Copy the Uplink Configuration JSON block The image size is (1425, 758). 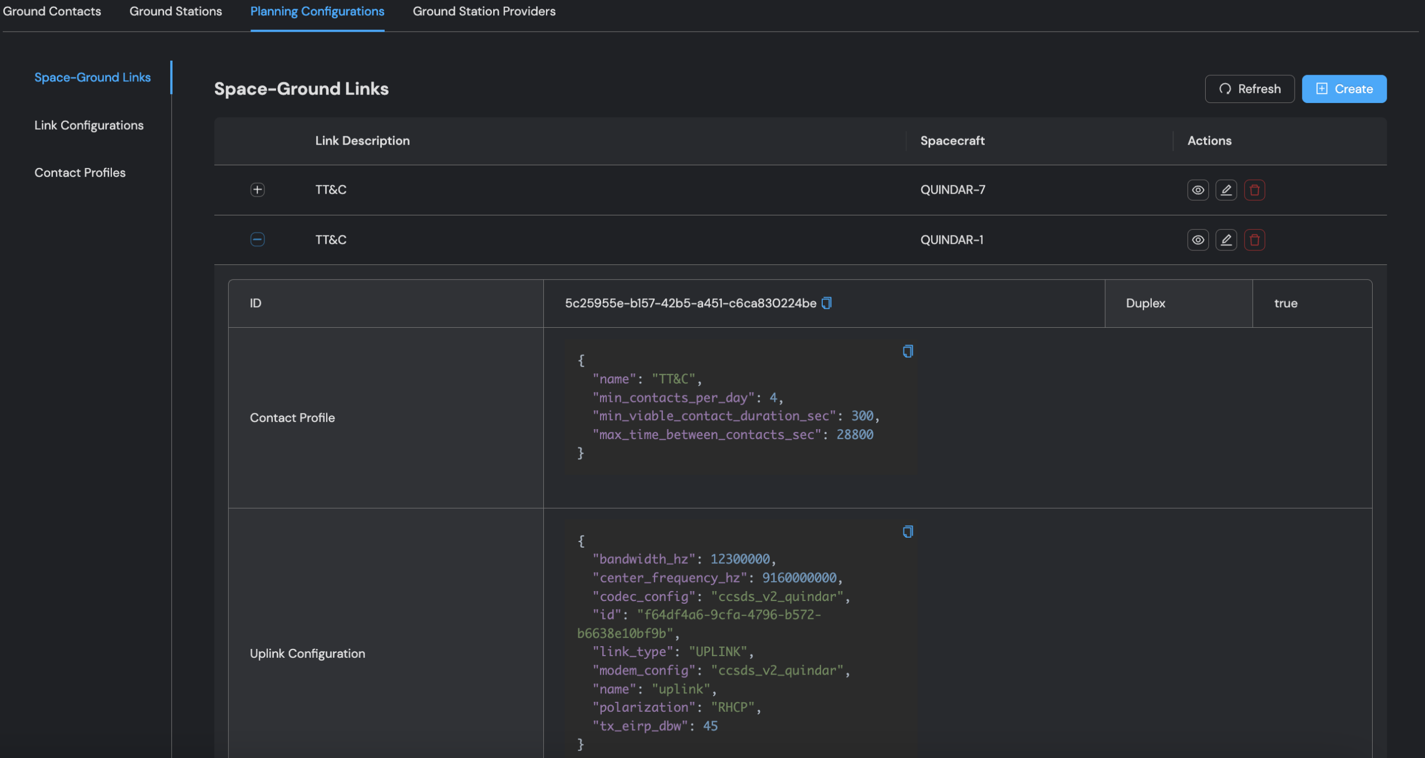point(907,531)
